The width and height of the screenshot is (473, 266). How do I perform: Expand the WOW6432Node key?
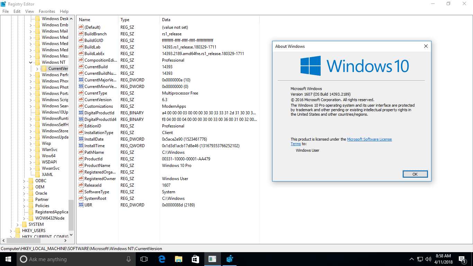[x=24, y=218]
